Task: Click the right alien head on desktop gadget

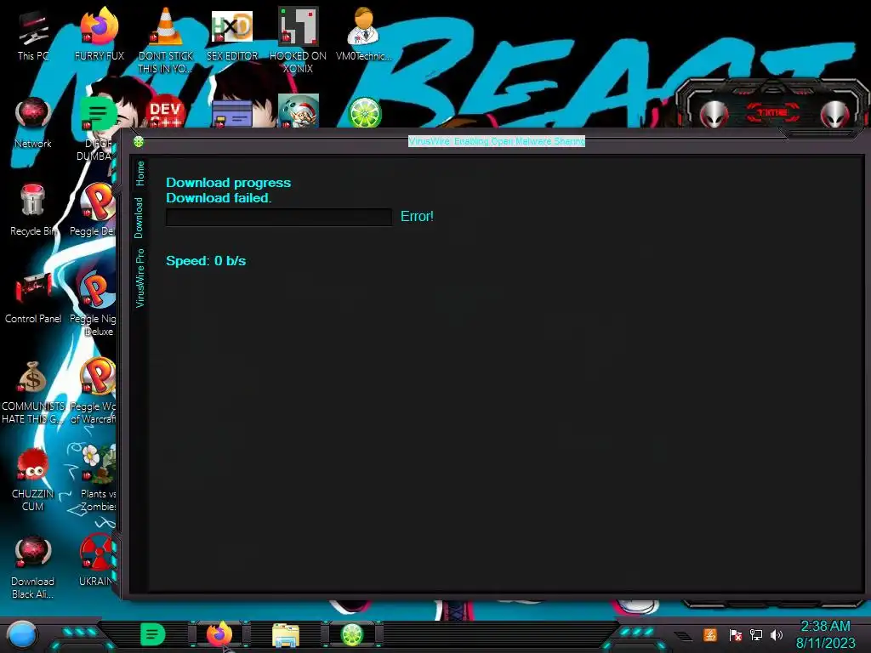Action: [x=835, y=115]
